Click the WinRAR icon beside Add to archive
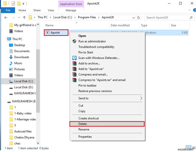The height and width of the screenshot is (152, 196). [74, 63]
